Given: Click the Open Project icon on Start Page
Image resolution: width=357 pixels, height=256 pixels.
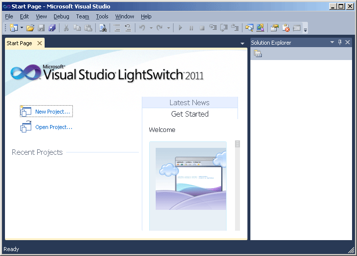Looking at the screenshot, I should tap(26, 127).
